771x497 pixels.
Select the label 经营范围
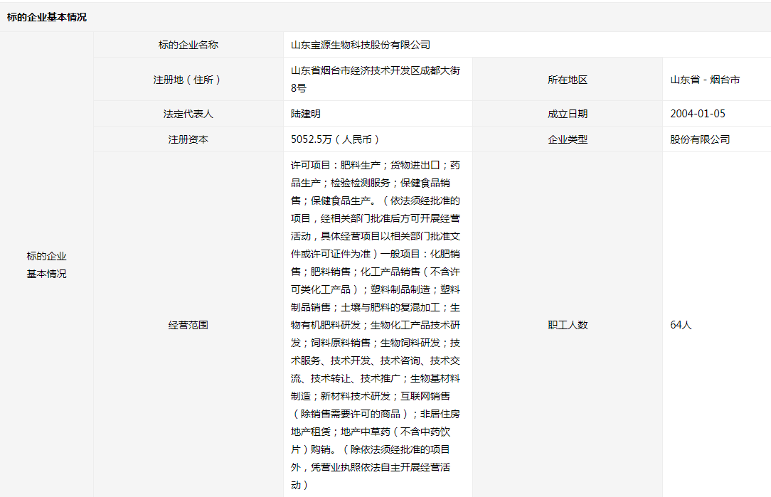(188, 325)
